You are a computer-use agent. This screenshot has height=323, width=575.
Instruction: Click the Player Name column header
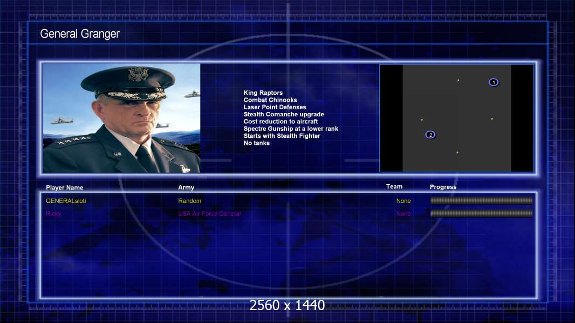pos(65,188)
